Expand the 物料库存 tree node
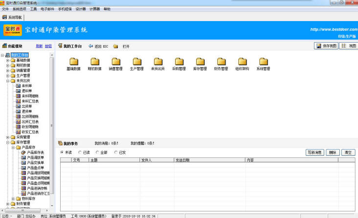Screen dimensions: 358x218 point(13,199)
